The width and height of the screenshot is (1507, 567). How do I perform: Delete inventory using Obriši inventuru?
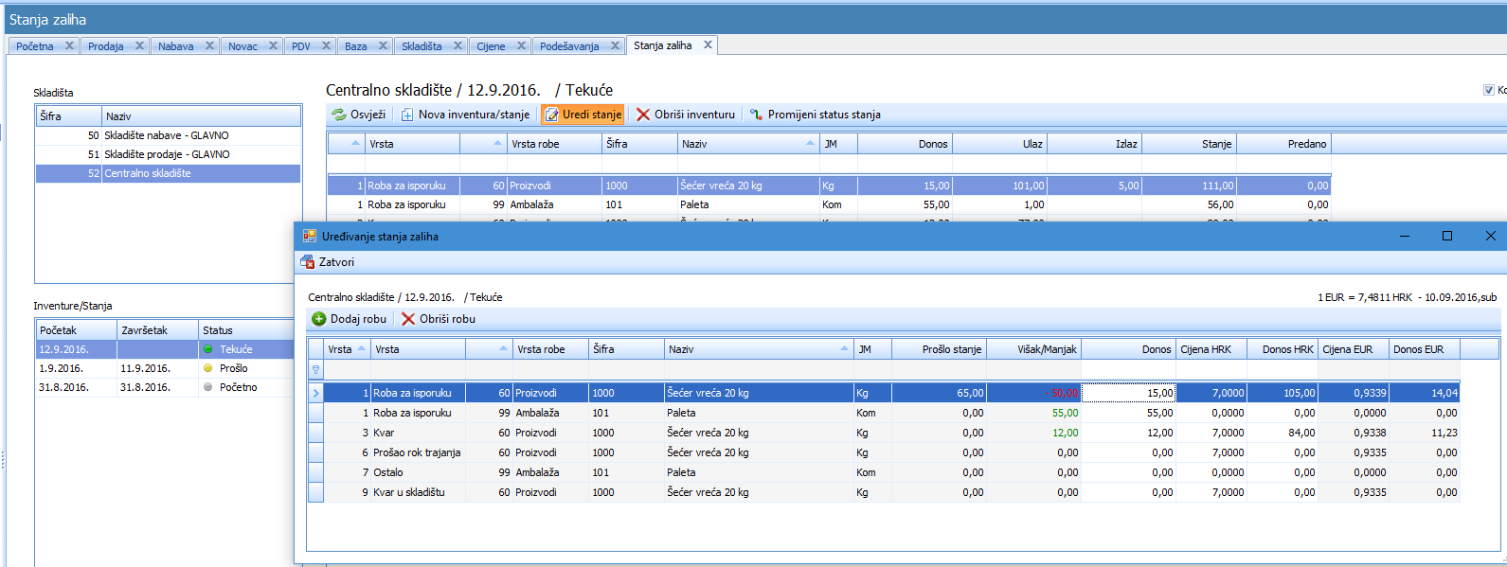(x=686, y=115)
